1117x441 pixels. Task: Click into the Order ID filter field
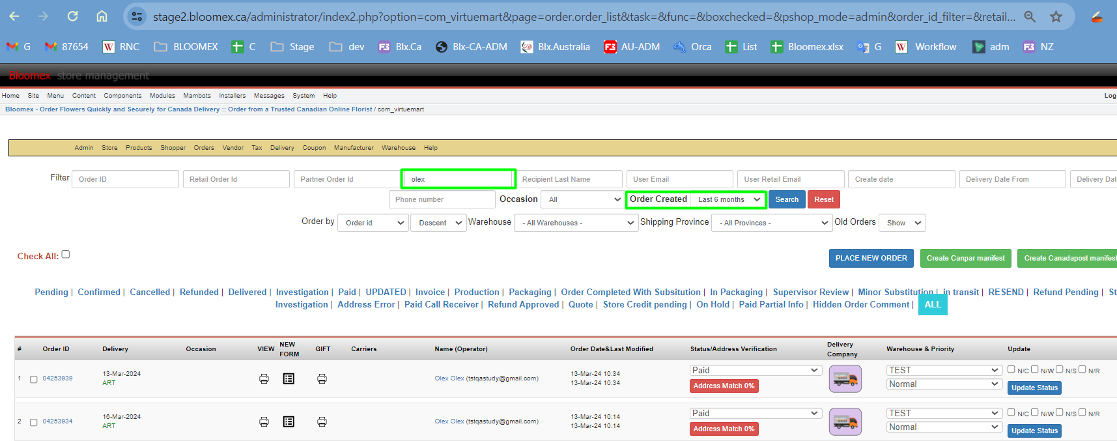(x=126, y=179)
